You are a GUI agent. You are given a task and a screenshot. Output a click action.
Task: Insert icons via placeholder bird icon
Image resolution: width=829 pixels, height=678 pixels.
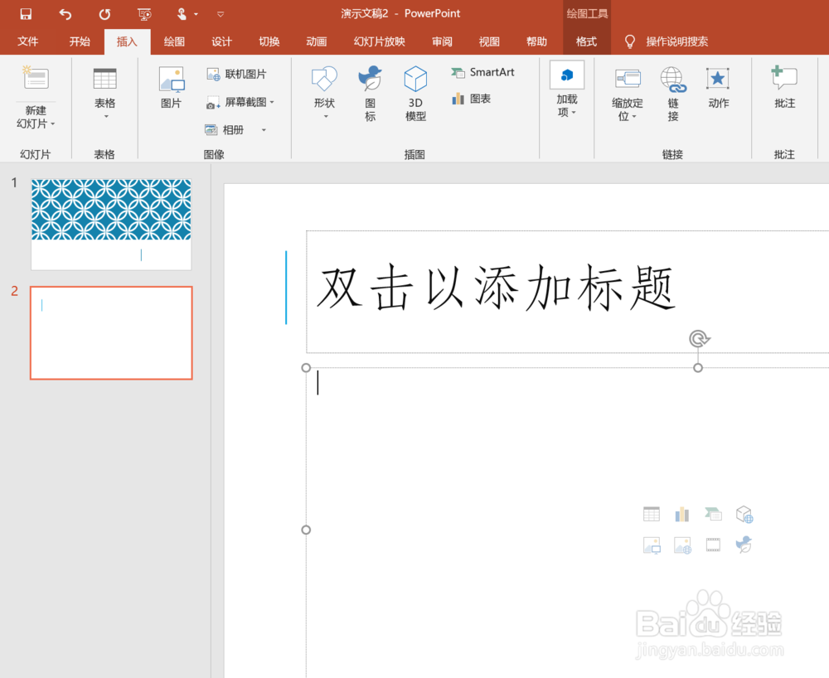(744, 545)
